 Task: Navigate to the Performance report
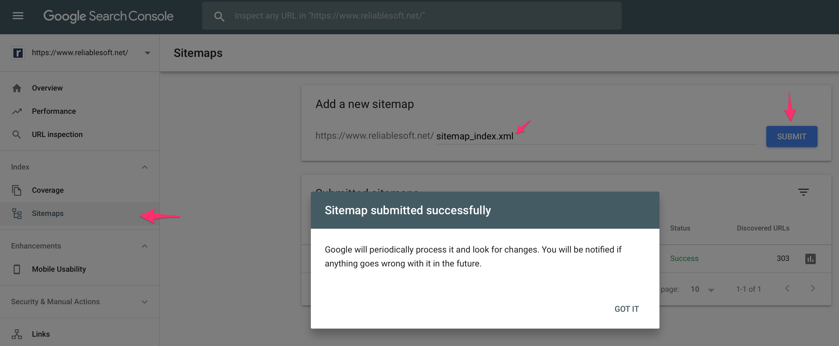pos(54,111)
